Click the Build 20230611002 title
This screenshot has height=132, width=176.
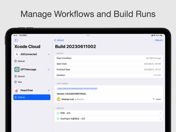click(x=76, y=47)
